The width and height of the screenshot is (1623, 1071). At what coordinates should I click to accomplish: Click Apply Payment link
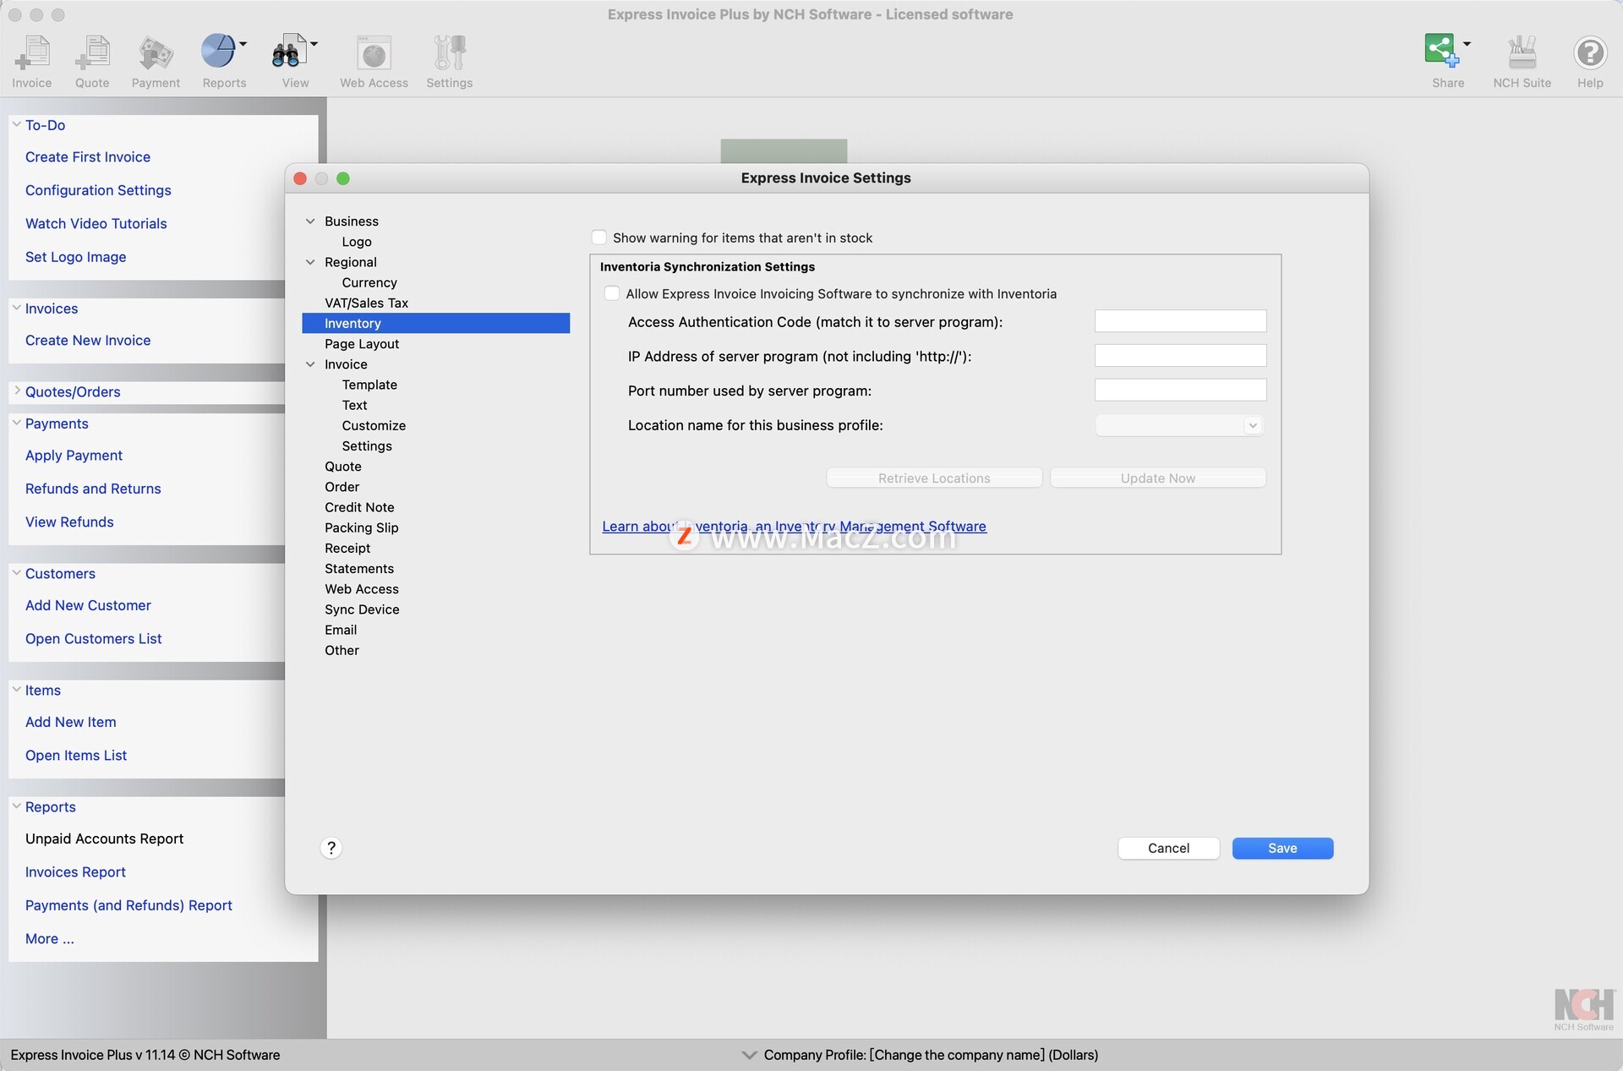click(74, 456)
